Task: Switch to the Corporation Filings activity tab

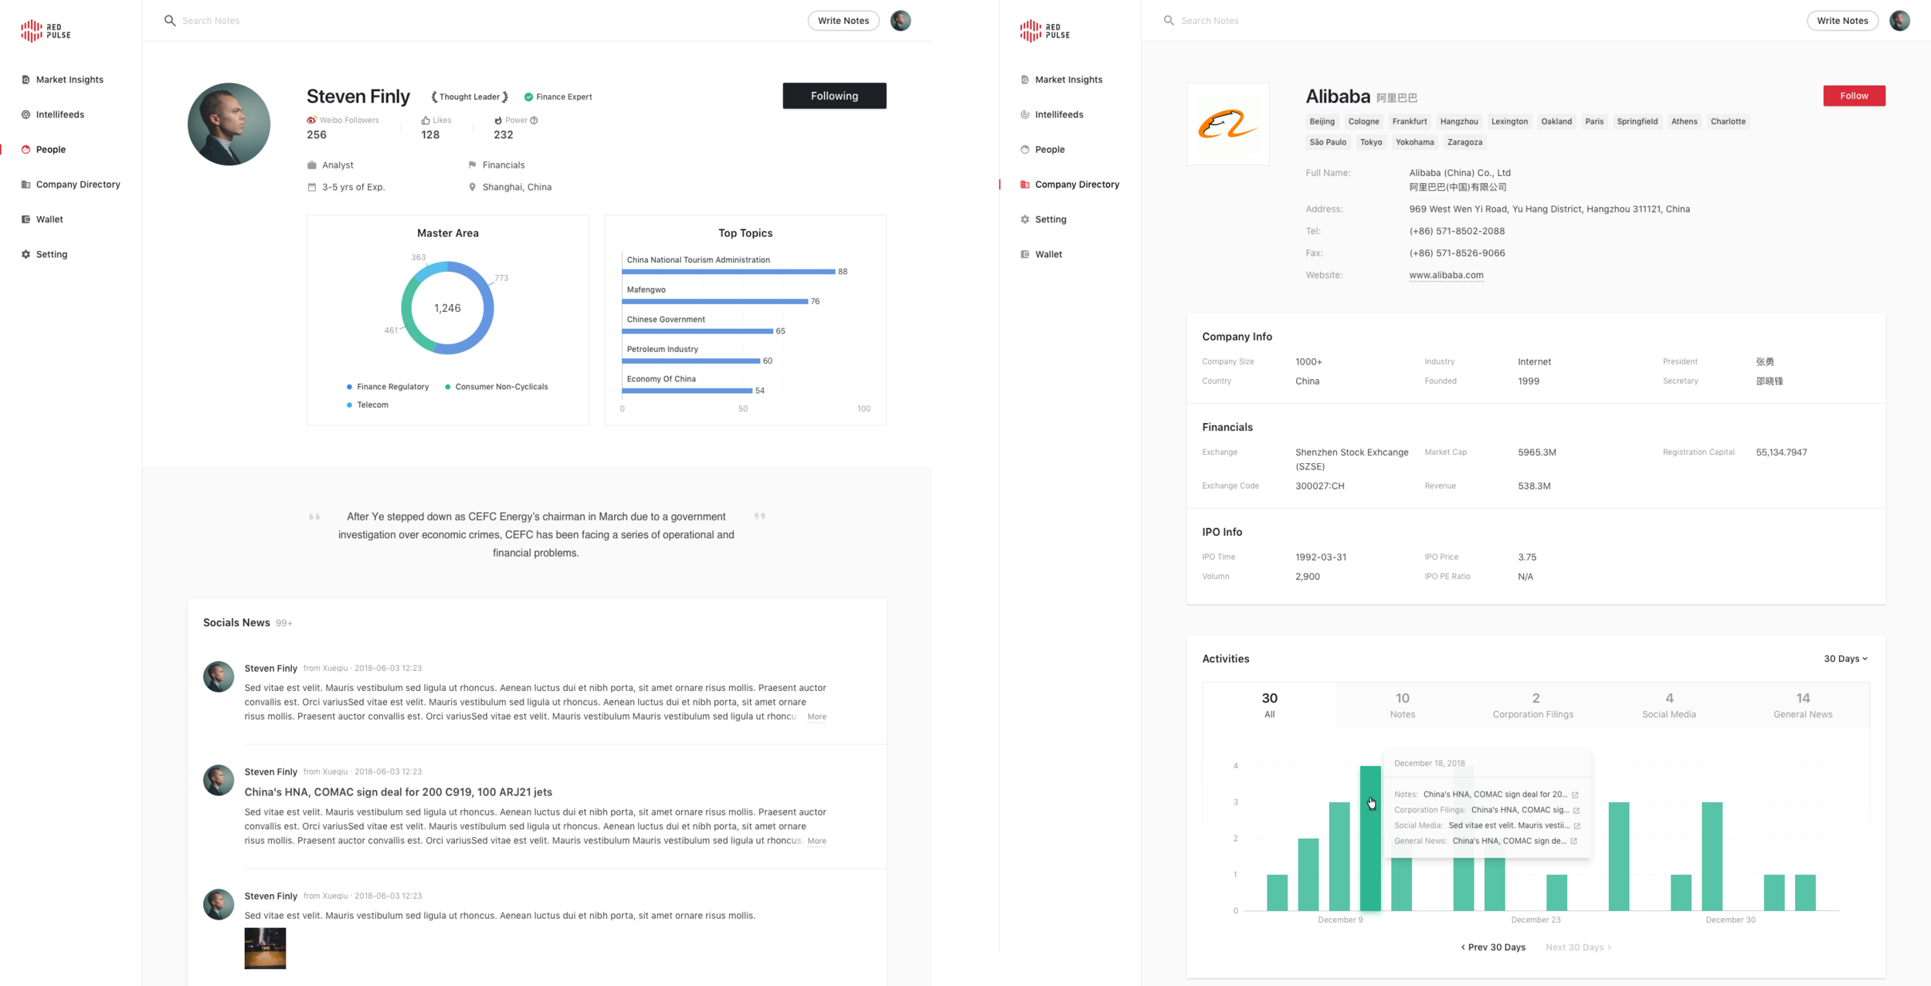Action: [x=1533, y=705]
